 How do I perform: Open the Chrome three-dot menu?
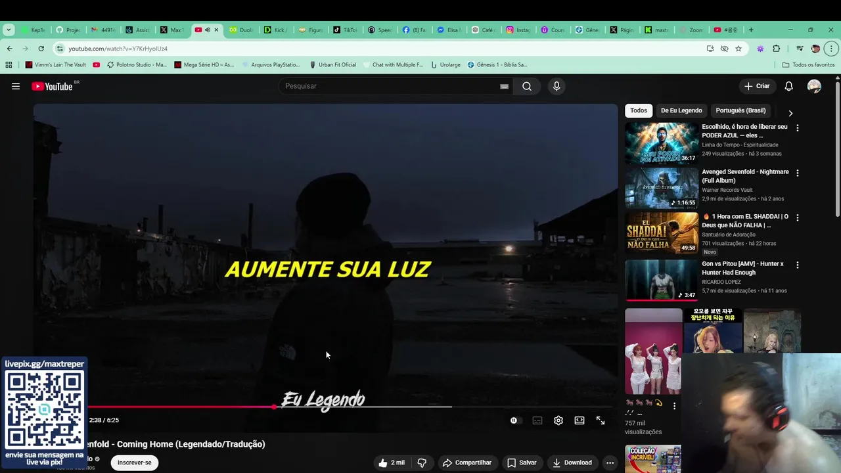pyautogui.click(x=831, y=49)
